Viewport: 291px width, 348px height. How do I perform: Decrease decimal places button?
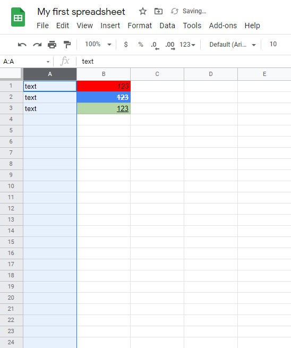tap(155, 45)
